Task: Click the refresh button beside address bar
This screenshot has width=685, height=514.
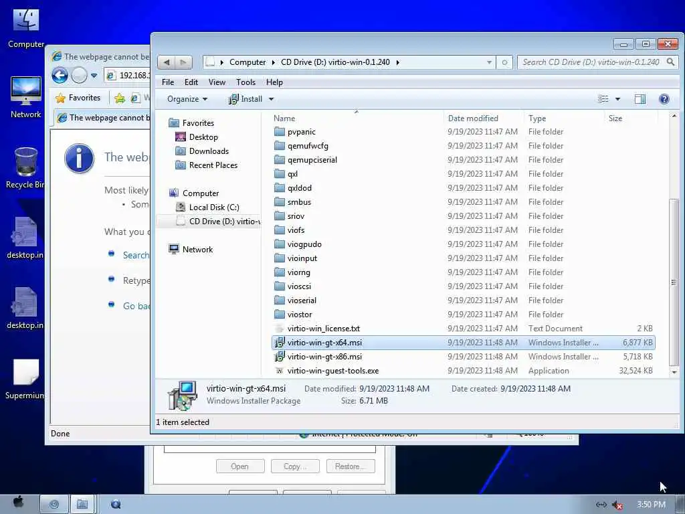Action: [x=504, y=62]
